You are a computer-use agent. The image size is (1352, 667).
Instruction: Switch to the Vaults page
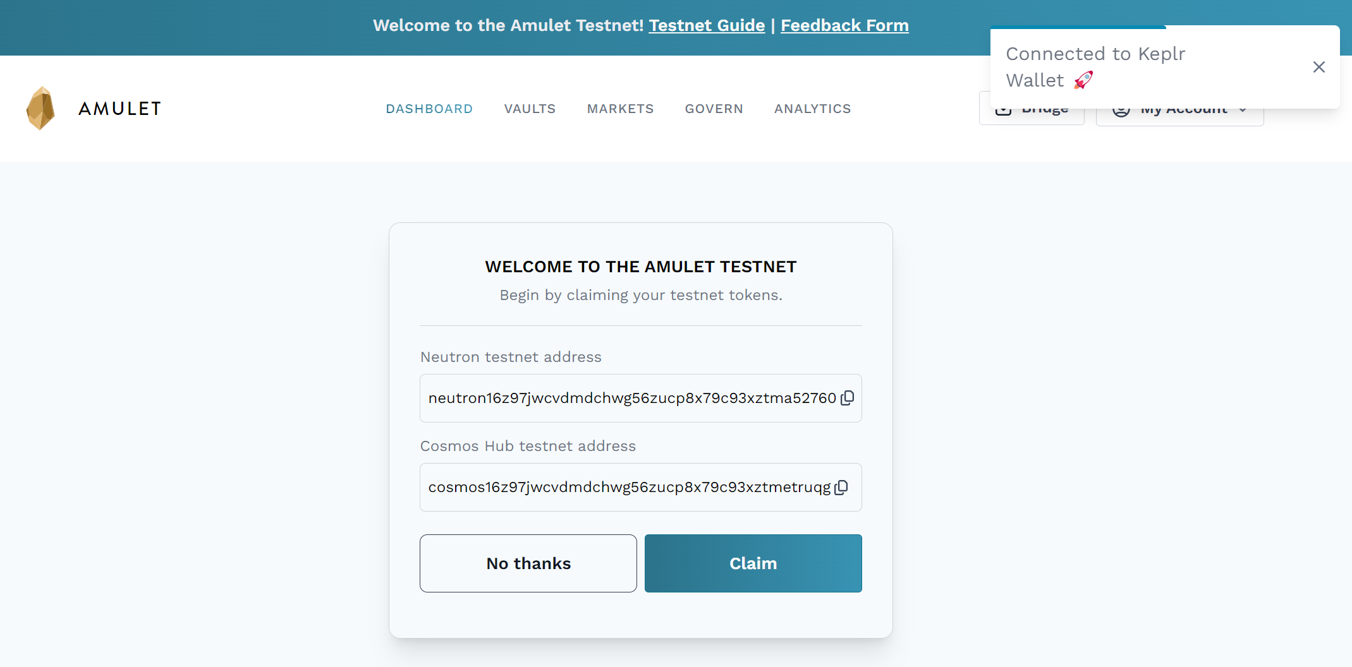[x=530, y=109]
